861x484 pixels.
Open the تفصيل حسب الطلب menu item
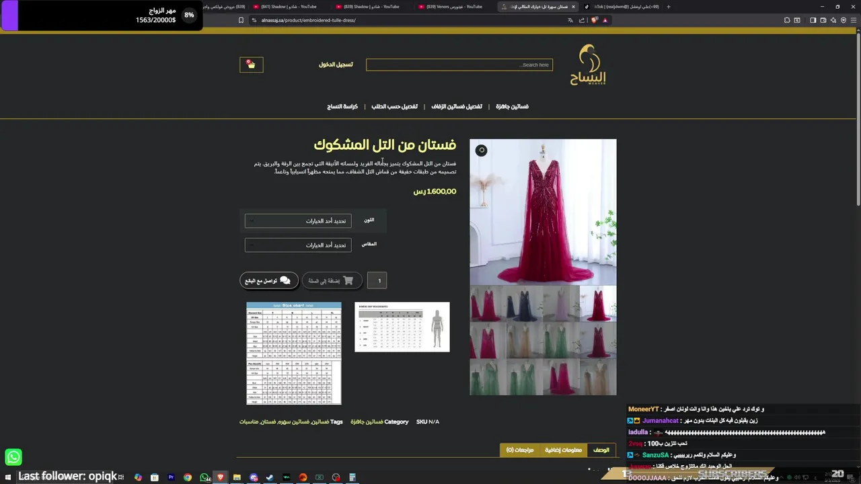(x=395, y=106)
